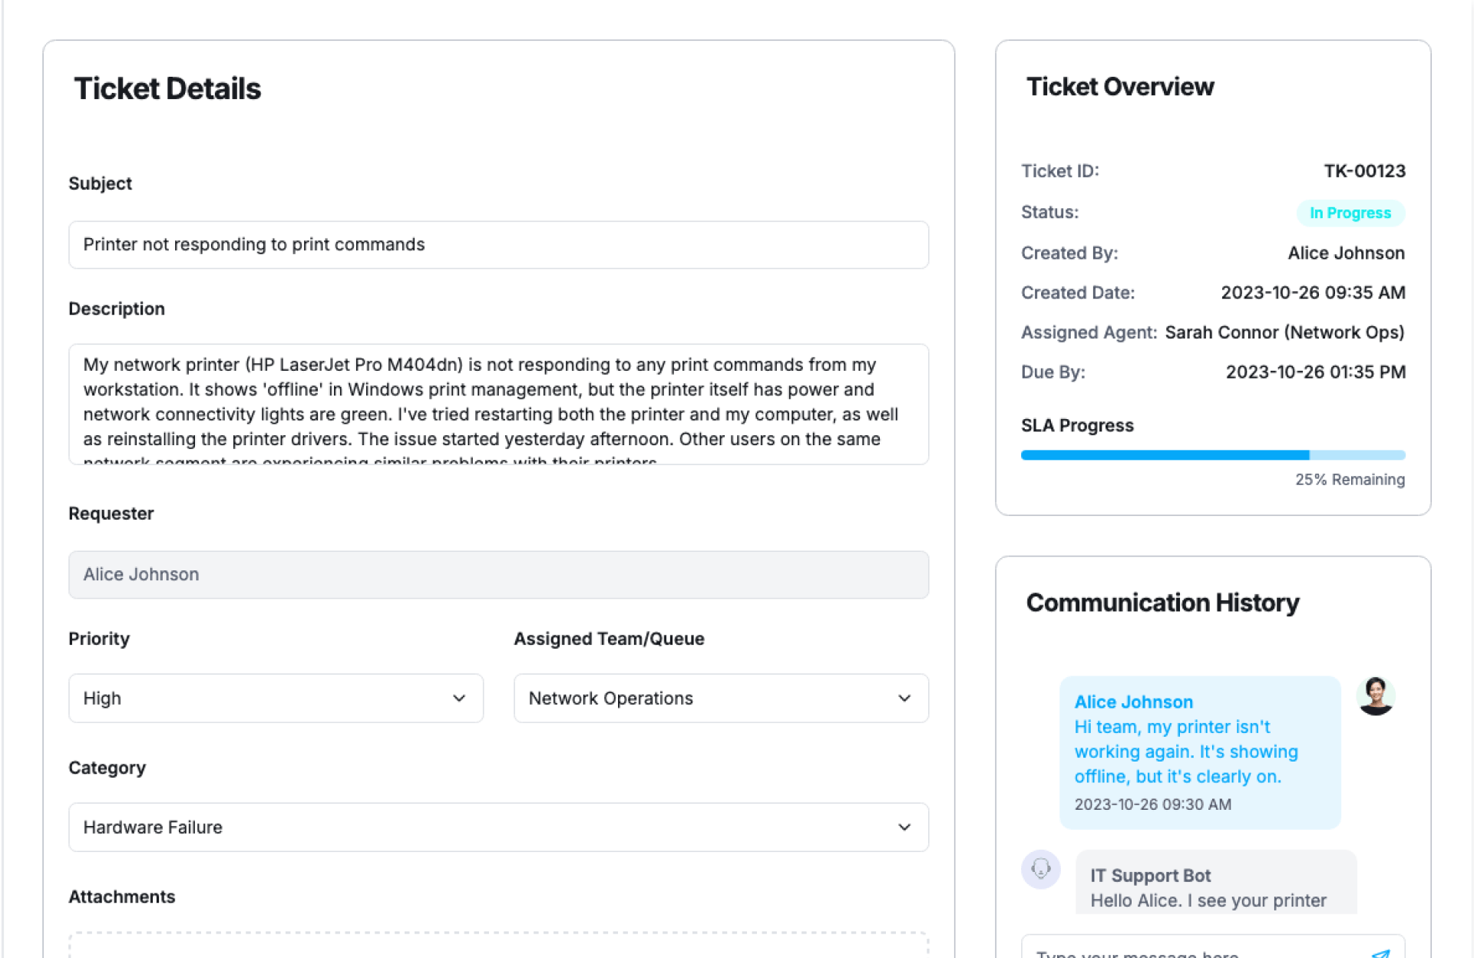This screenshot has width=1474, height=958.
Task: Click the IT Support Bot headset avatar icon
Action: point(1040,869)
